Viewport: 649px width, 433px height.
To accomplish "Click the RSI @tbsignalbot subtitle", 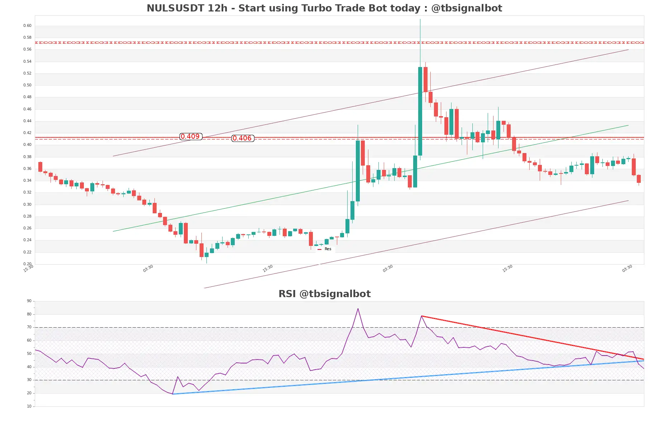I will [324, 294].
